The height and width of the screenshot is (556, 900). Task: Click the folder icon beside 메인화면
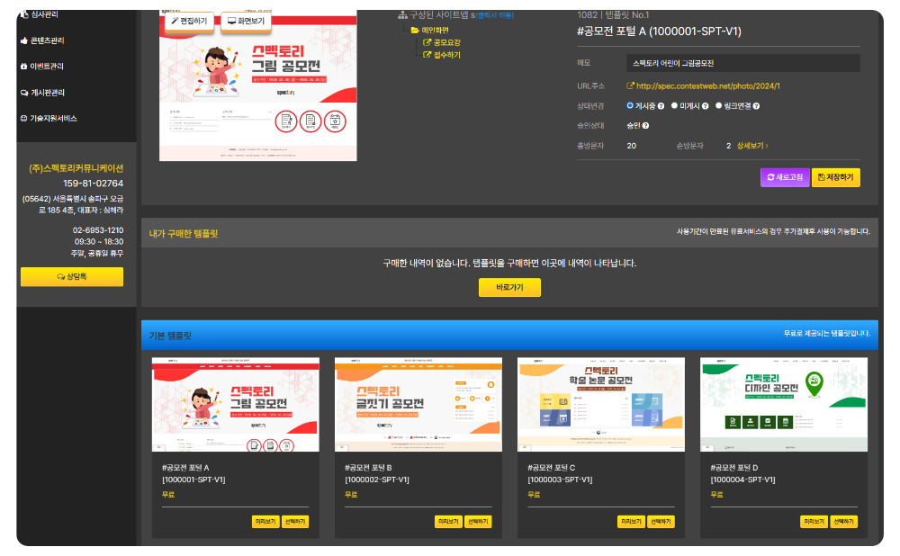coord(415,31)
